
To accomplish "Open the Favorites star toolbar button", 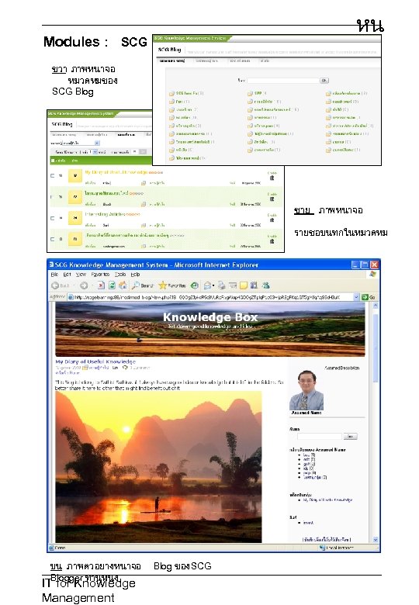I will [172, 285].
